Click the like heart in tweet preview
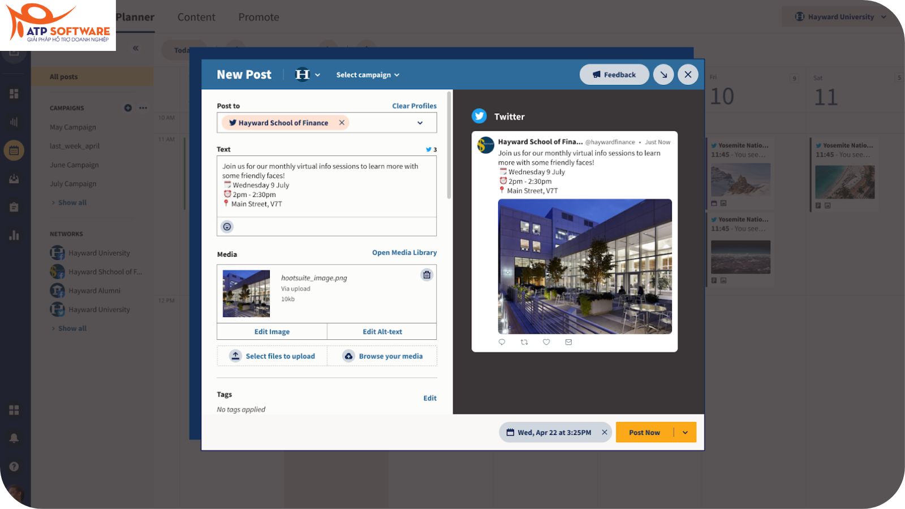 tap(546, 342)
